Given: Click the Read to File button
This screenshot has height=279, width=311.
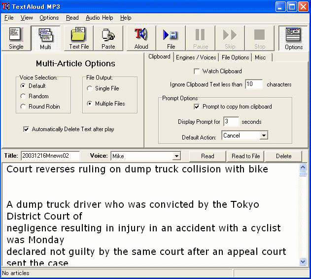Looking at the screenshot, I should point(245,156).
